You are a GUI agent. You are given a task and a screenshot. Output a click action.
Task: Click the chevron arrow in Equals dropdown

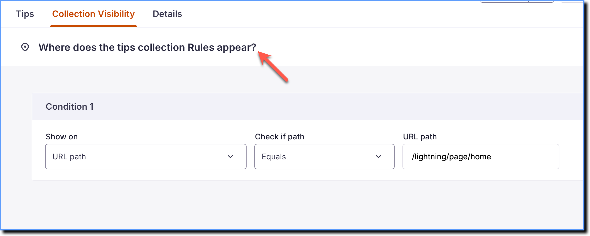378,157
